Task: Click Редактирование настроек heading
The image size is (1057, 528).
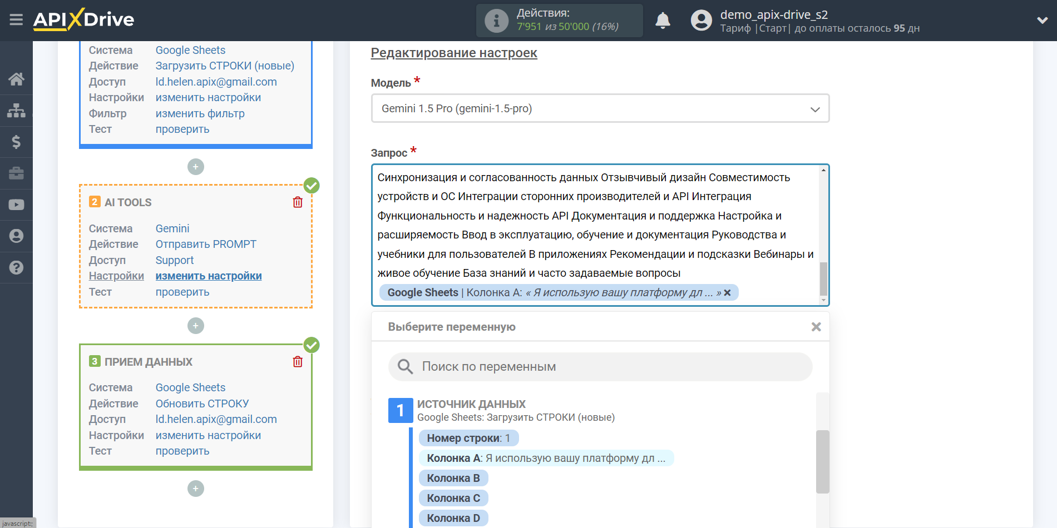Action: [454, 53]
